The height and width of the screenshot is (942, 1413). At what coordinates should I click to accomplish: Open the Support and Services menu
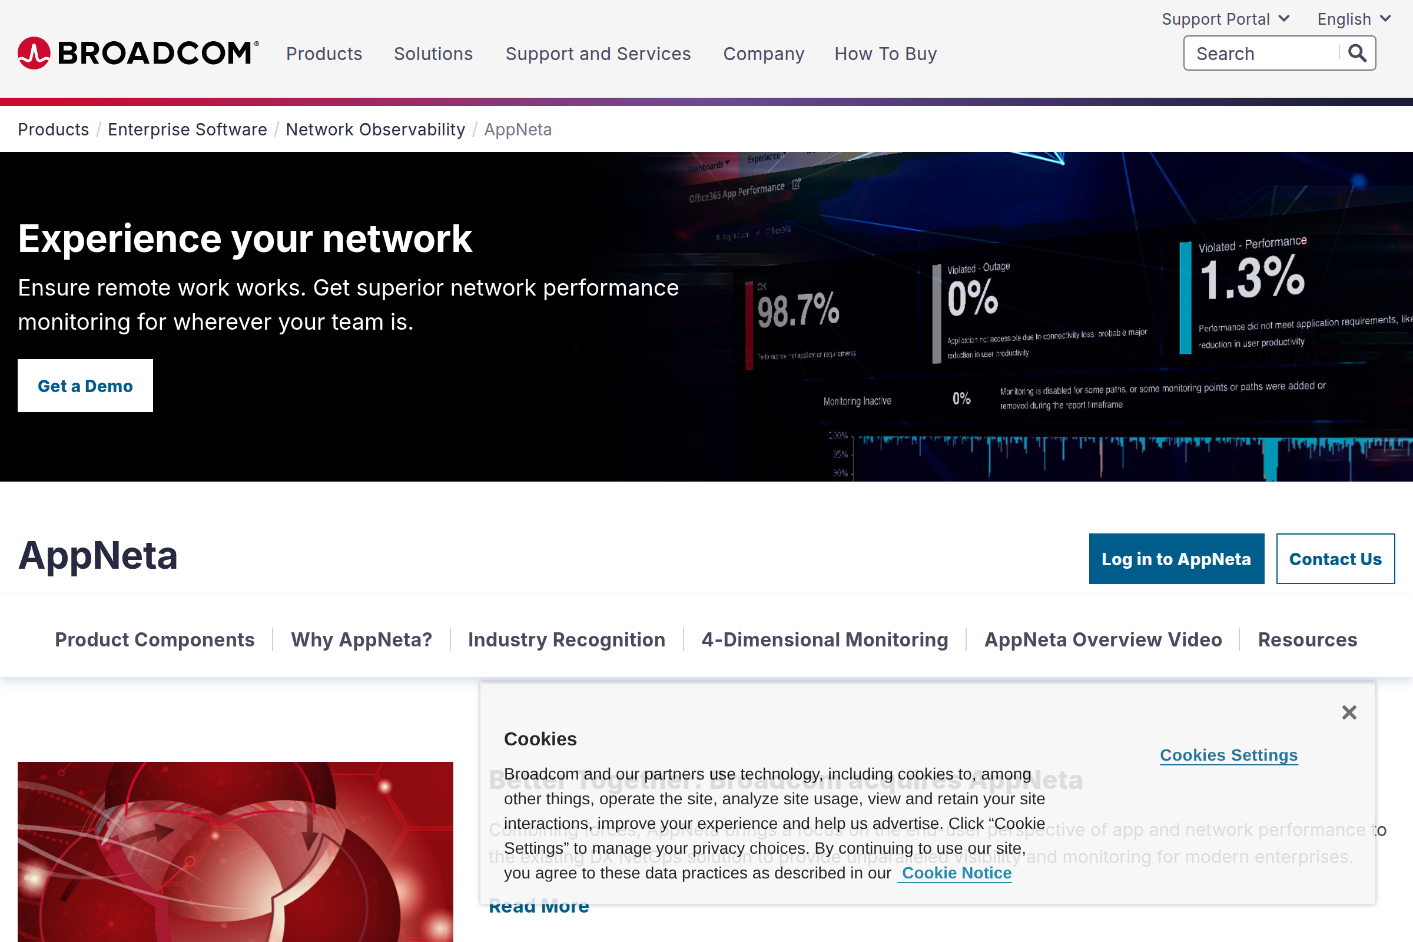pyautogui.click(x=598, y=54)
